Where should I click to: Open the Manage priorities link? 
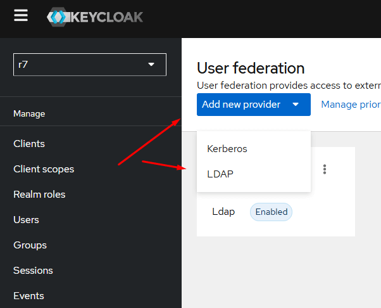click(x=351, y=105)
